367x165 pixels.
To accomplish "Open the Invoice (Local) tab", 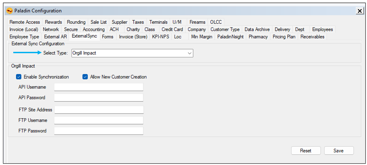I will tap(23, 29).
